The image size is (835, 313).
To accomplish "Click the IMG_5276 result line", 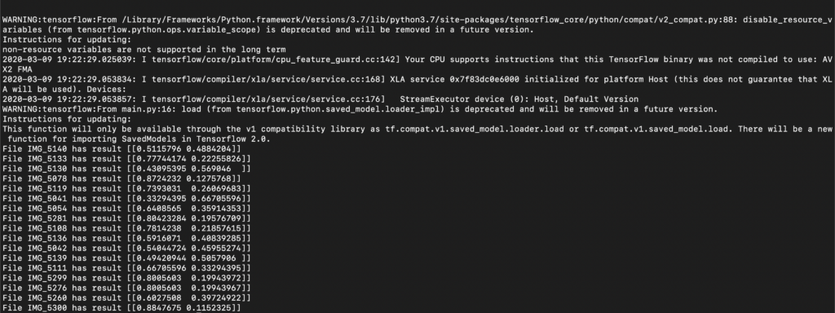I will pos(126,288).
